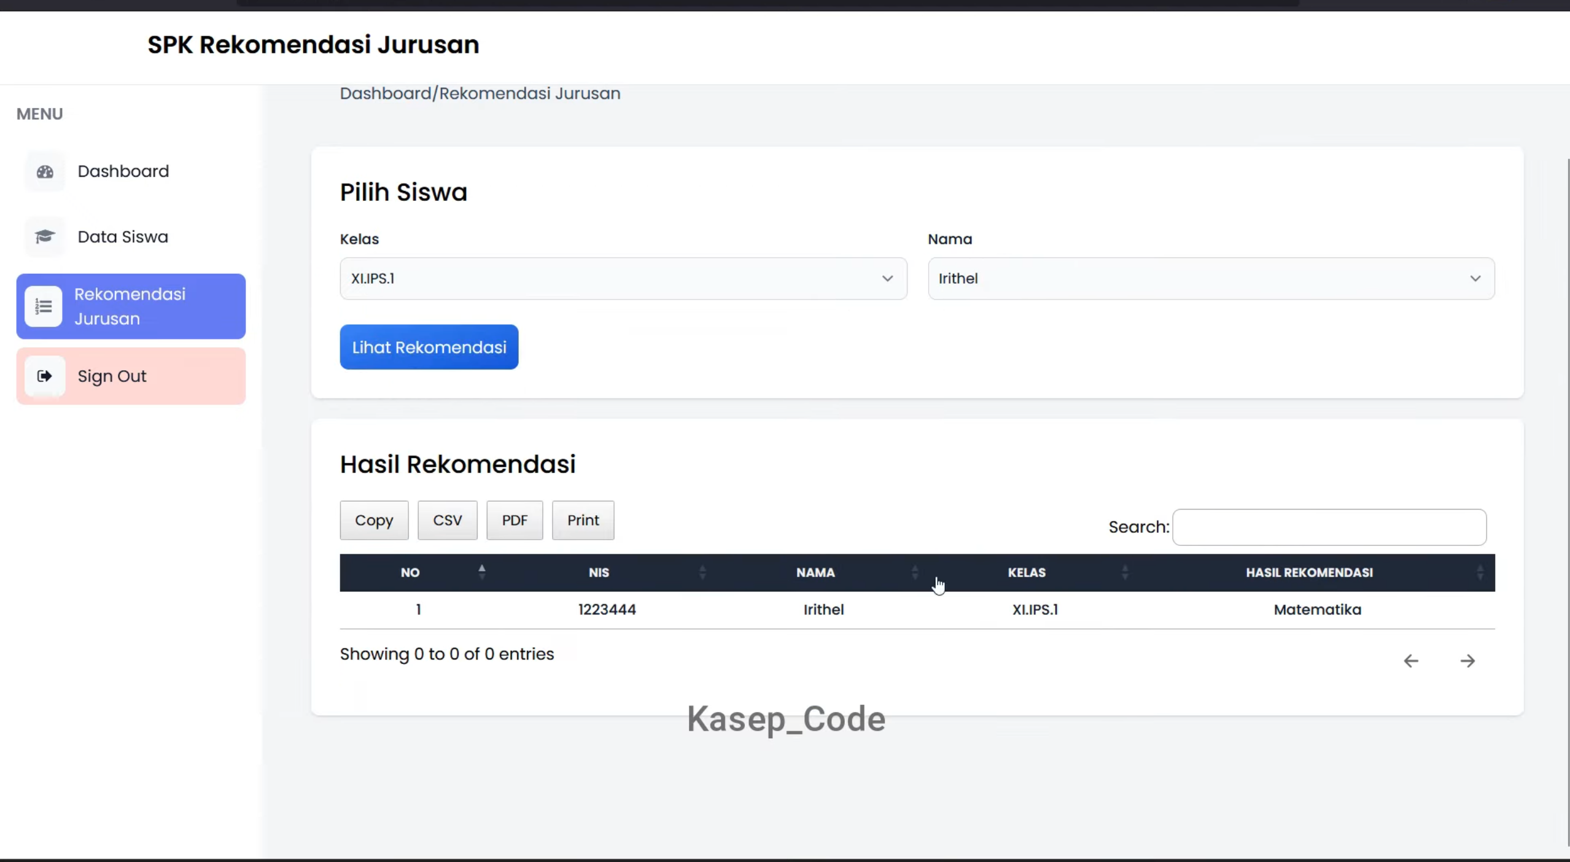The height and width of the screenshot is (862, 1570).
Task: Click Matematika recommendation cell
Action: pyautogui.click(x=1317, y=610)
